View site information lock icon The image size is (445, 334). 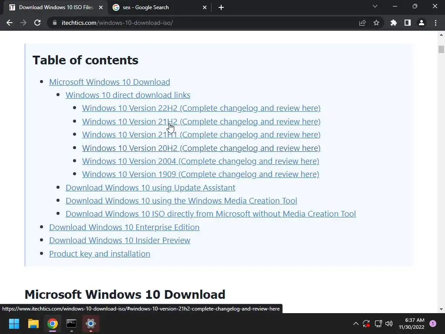click(x=55, y=23)
